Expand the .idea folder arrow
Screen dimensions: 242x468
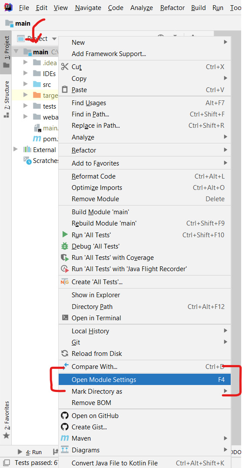[25, 63]
